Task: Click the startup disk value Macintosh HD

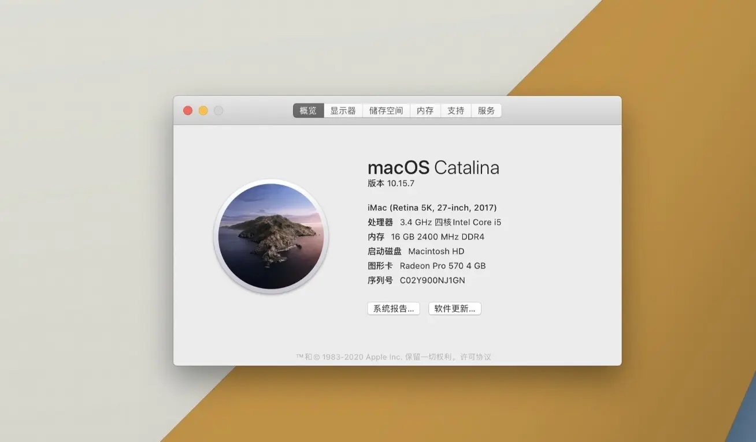Action: [436, 251]
